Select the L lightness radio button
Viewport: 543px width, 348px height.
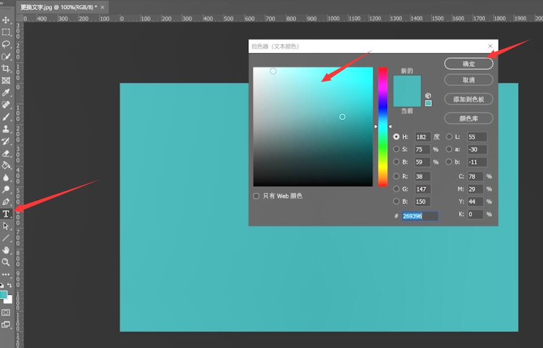tap(449, 137)
